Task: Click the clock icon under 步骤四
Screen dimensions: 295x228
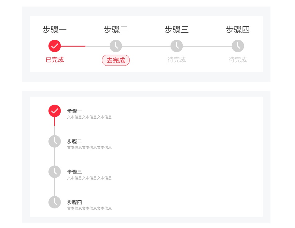Action: click(x=238, y=46)
